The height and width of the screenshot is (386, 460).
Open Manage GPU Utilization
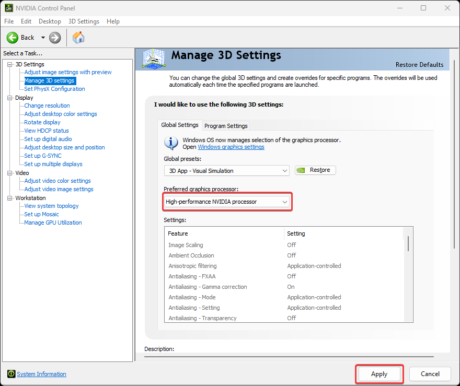[53, 223]
